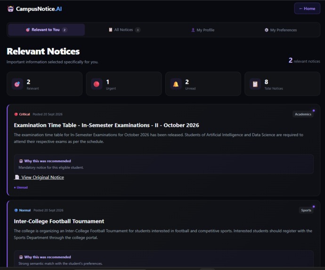Screen dimensions: 325x270
Task: Go back using the Home button
Action: 307,8
